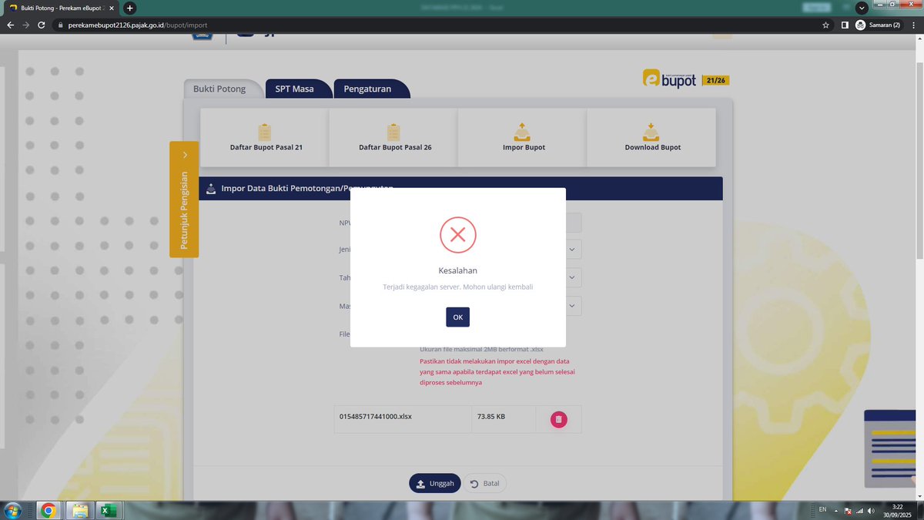The image size is (924, 520).
Task: Bookmark this page with the star icon
Action: (x=825, y=25)
